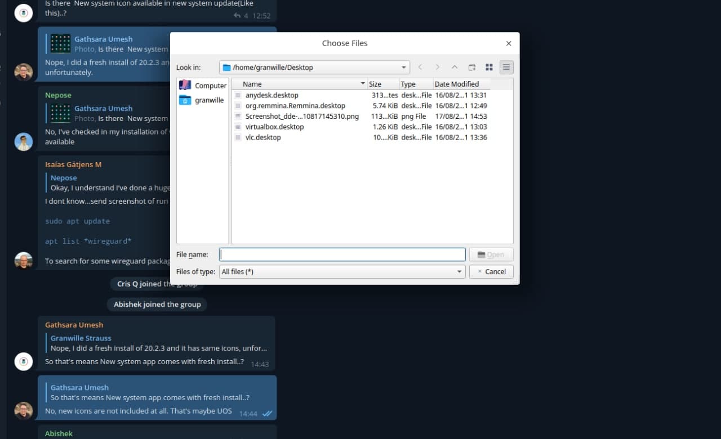This screenshot has width=721, height=439.
Task: Open Gathsara Umesh's avatar beside 14:43 message
Action: click(x=23, y=361)
